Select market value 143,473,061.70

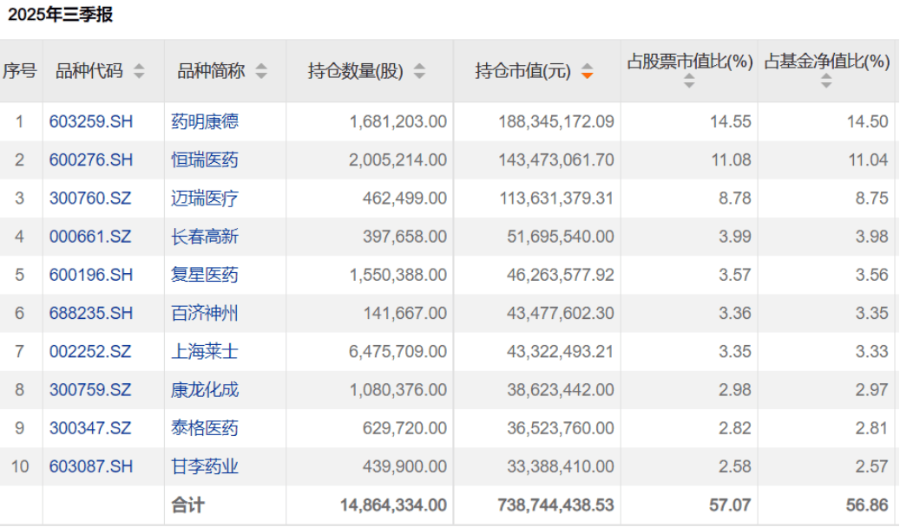point(556,160)
